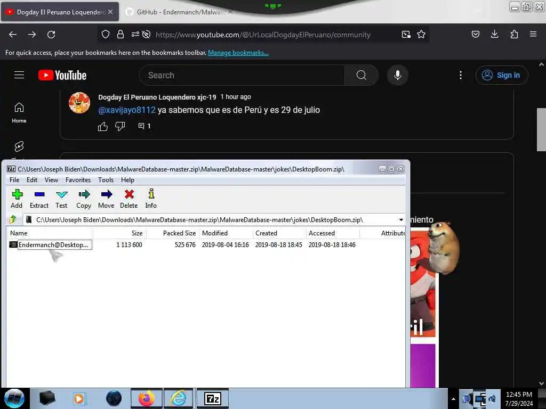546x409 pixels.
Task: Click the YouTube Search field
Action: [x=242, y=75]
